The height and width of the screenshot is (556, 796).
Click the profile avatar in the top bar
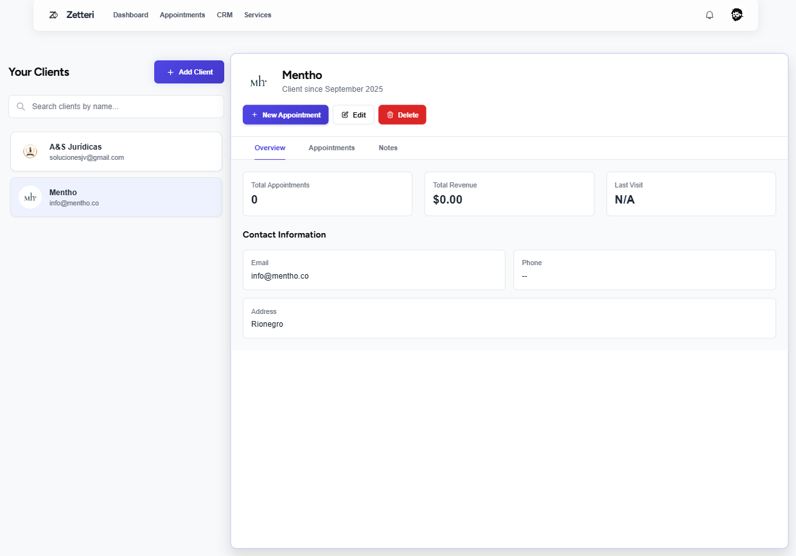[x=737, y=14]
